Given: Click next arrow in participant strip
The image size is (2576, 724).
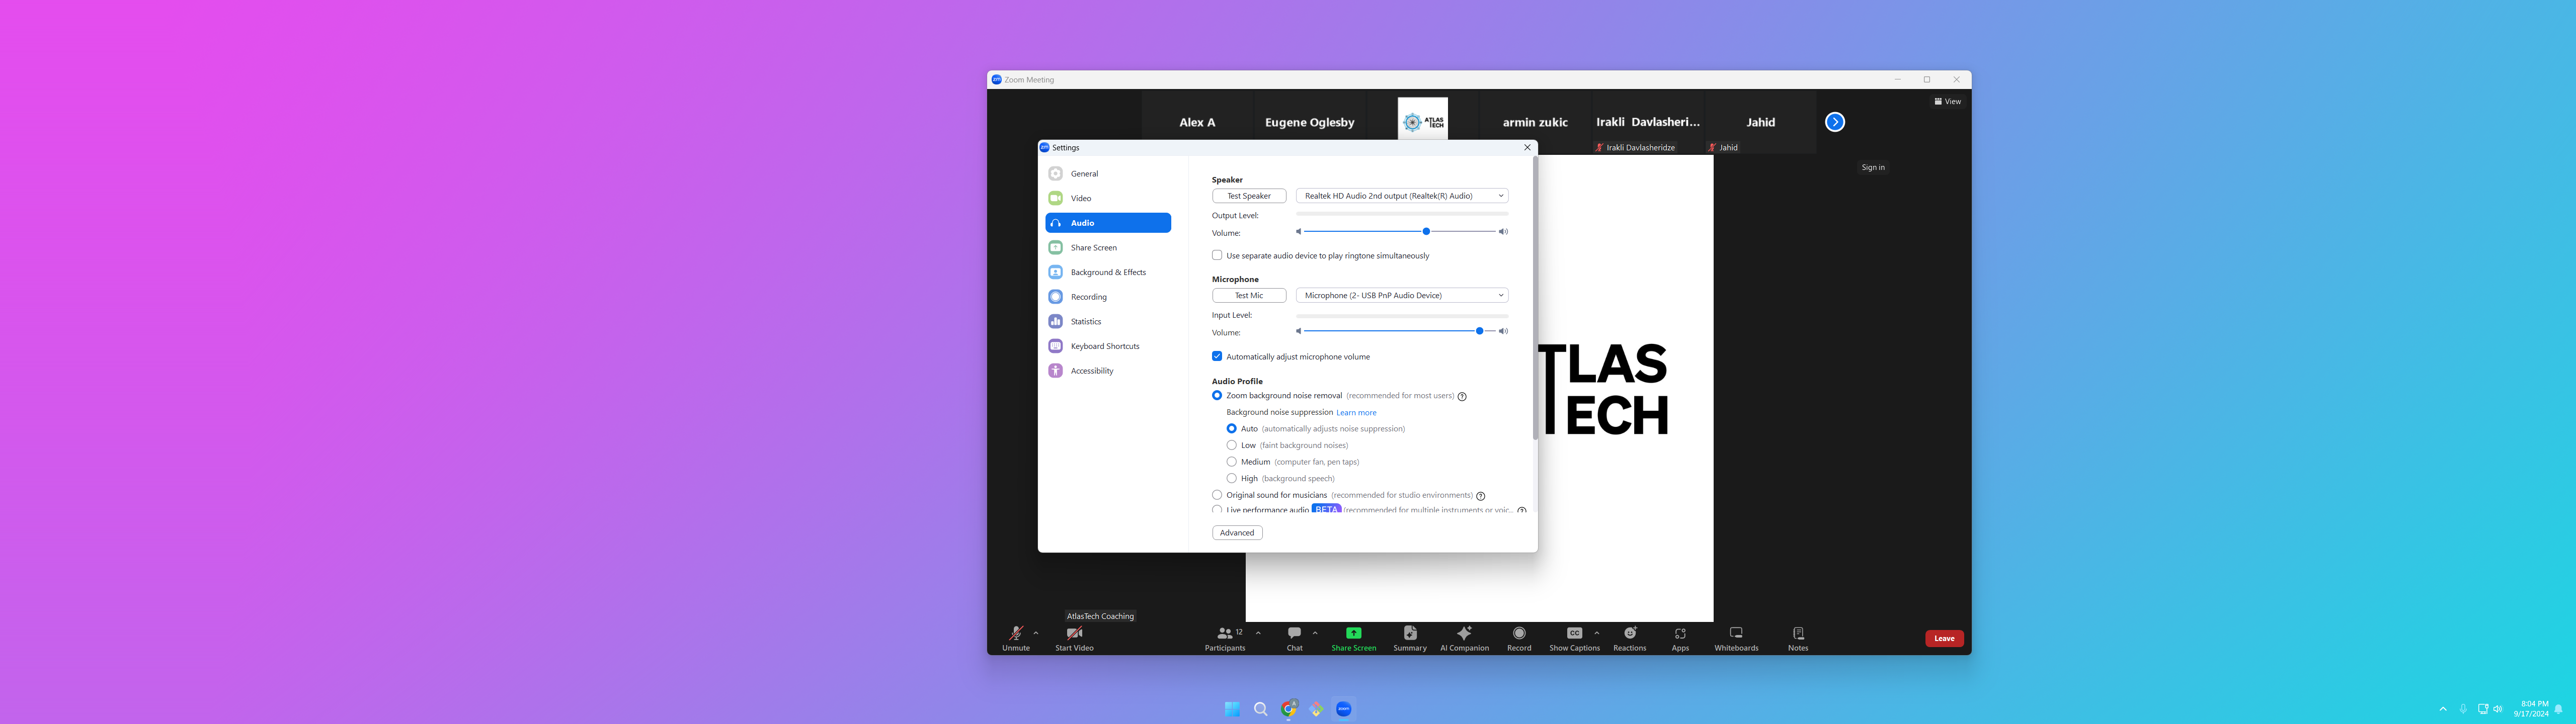Looking at the screenshot, I should click(1835, 122).
